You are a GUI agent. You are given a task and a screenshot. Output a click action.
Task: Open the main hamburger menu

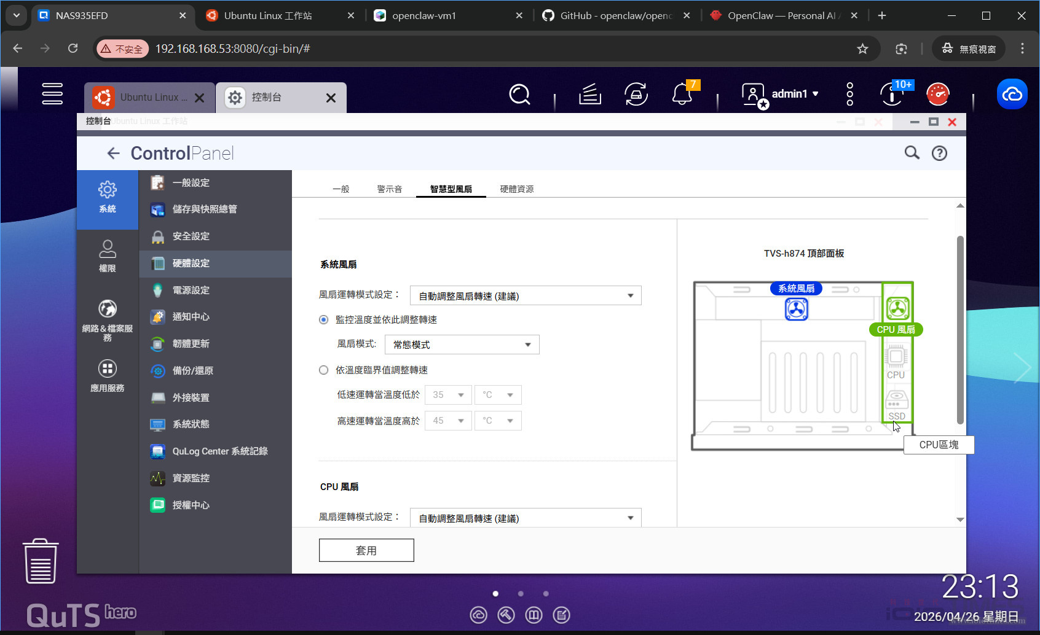click(52, 94)
